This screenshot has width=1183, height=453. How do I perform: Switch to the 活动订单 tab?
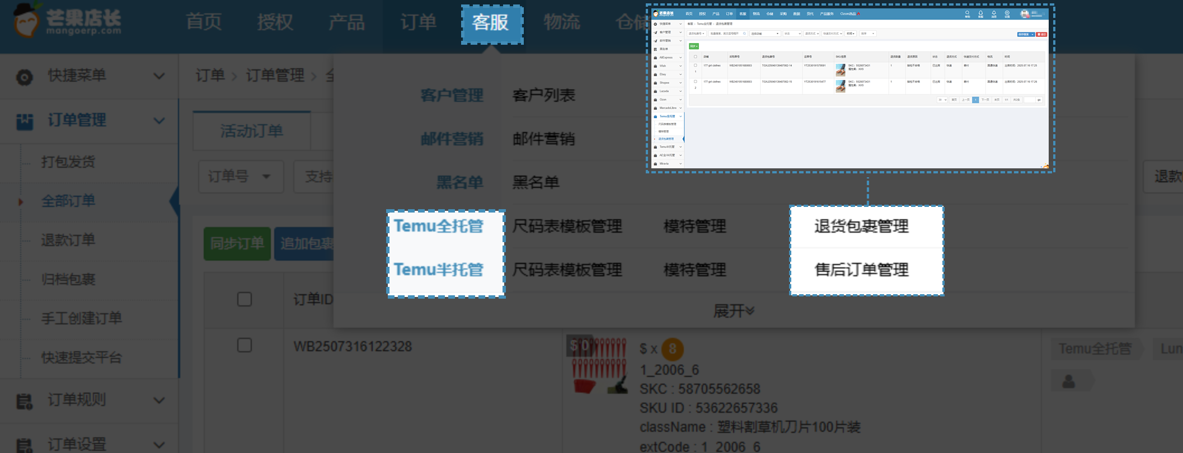pos(252,131)
